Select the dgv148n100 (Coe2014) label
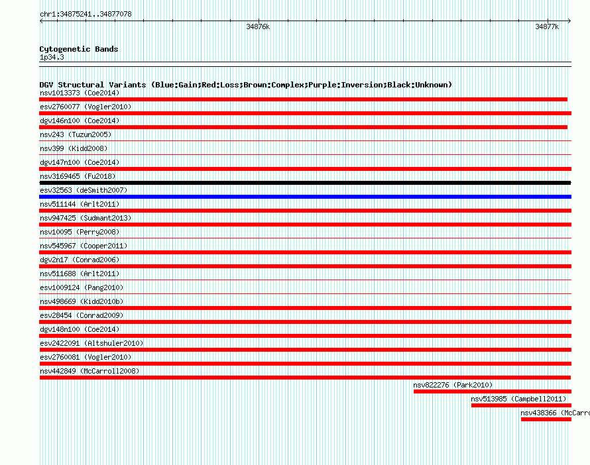 point(80,329)
